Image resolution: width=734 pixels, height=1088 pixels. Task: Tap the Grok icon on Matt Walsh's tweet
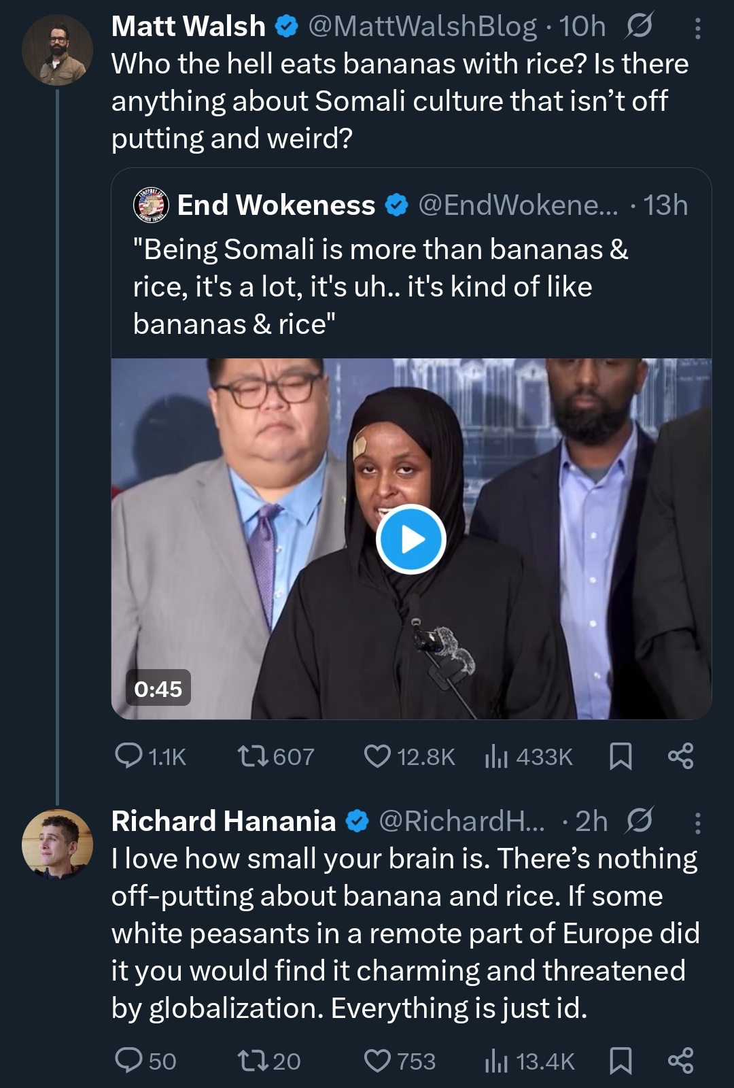(639, 27)
